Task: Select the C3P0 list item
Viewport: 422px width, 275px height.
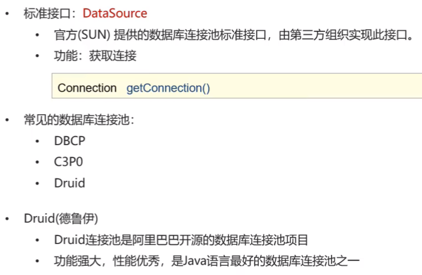Action: pyautogui.click(x=69, y=162)
